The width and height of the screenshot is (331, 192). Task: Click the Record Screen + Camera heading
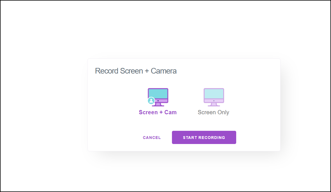(x=136, y=71)
